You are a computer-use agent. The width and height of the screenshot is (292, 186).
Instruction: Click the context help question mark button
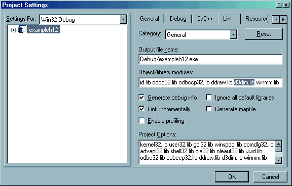tap(279, 5)
